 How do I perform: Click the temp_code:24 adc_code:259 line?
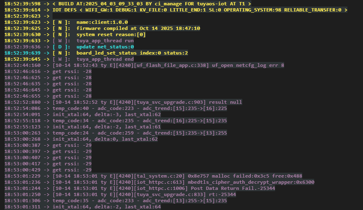140,133
